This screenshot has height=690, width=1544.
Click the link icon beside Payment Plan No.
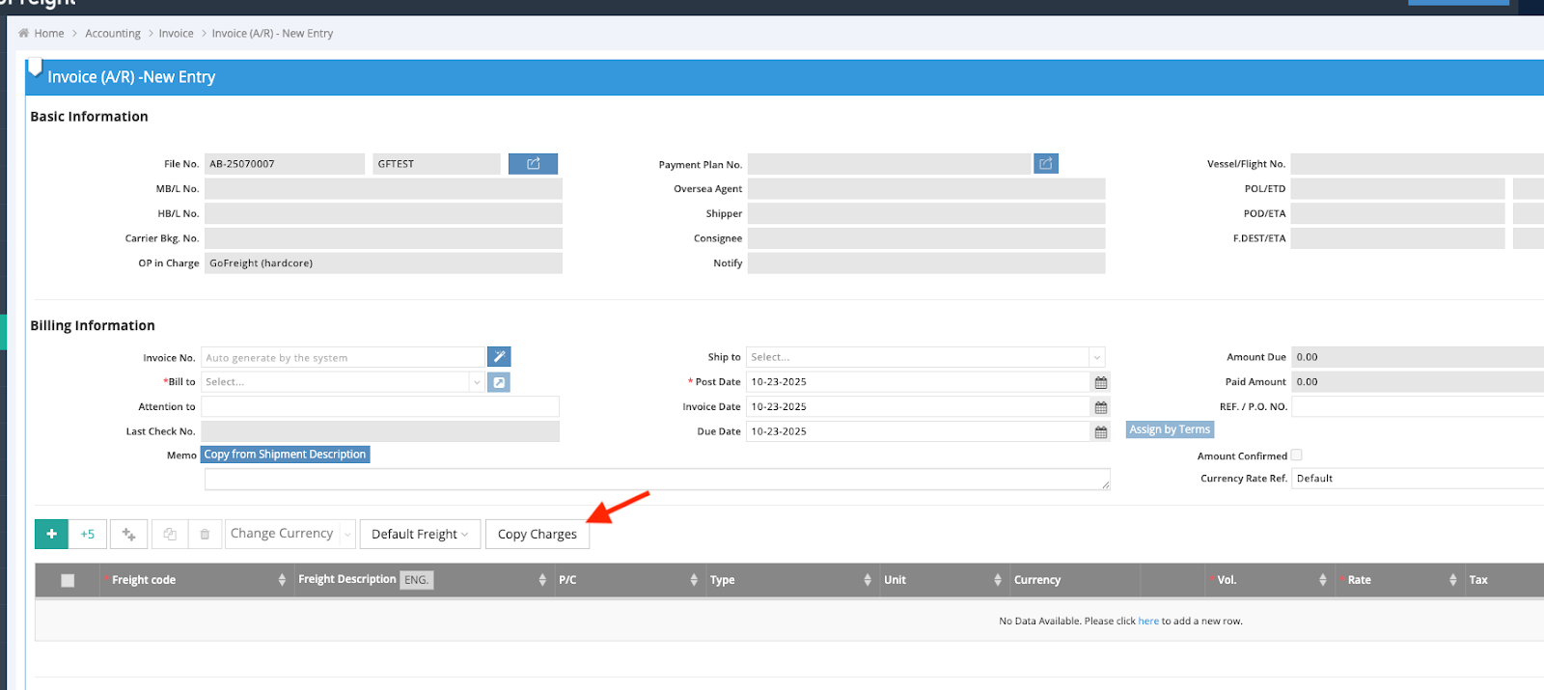point(1045,164)
